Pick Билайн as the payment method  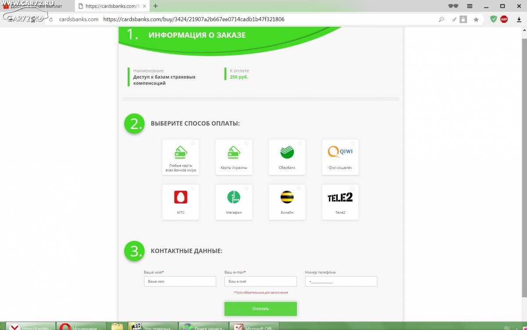click(x=287, y=202)
